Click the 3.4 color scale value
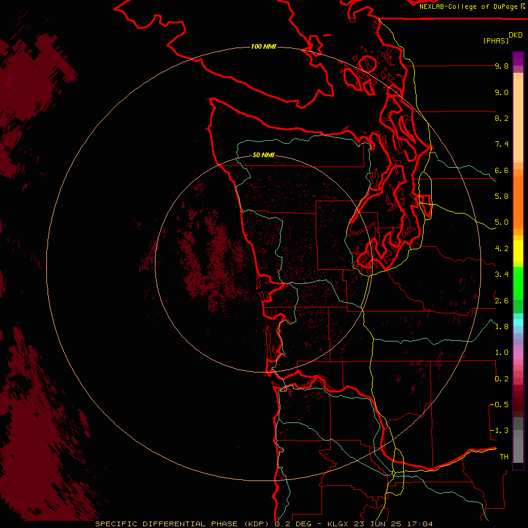 (x=502, y=275)
